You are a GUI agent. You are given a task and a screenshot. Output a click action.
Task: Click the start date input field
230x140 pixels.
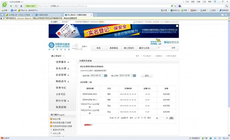97,76
